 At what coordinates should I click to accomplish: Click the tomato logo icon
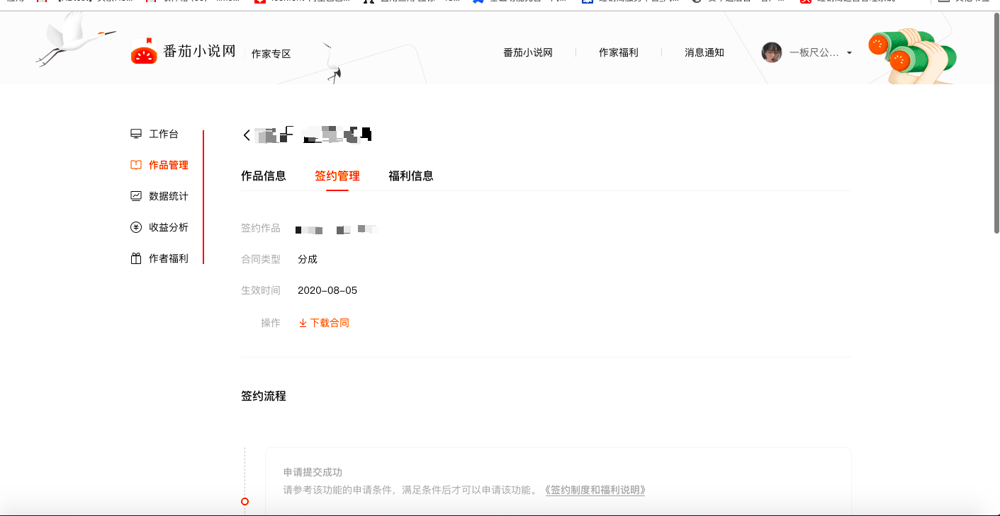144,51
